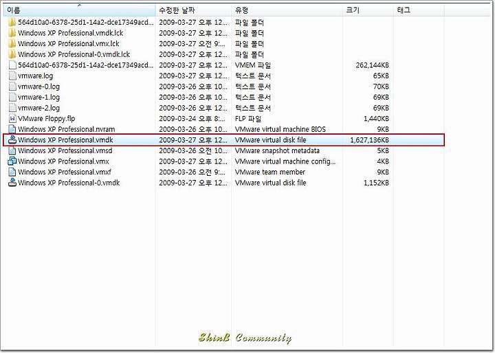Click the type cell FLP 파일
This screenshot has height=353, width=495.
pos(248,119)
